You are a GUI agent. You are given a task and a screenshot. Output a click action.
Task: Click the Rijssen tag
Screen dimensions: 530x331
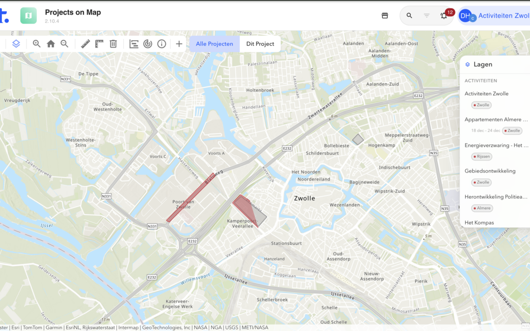click(x=482, y=156)
